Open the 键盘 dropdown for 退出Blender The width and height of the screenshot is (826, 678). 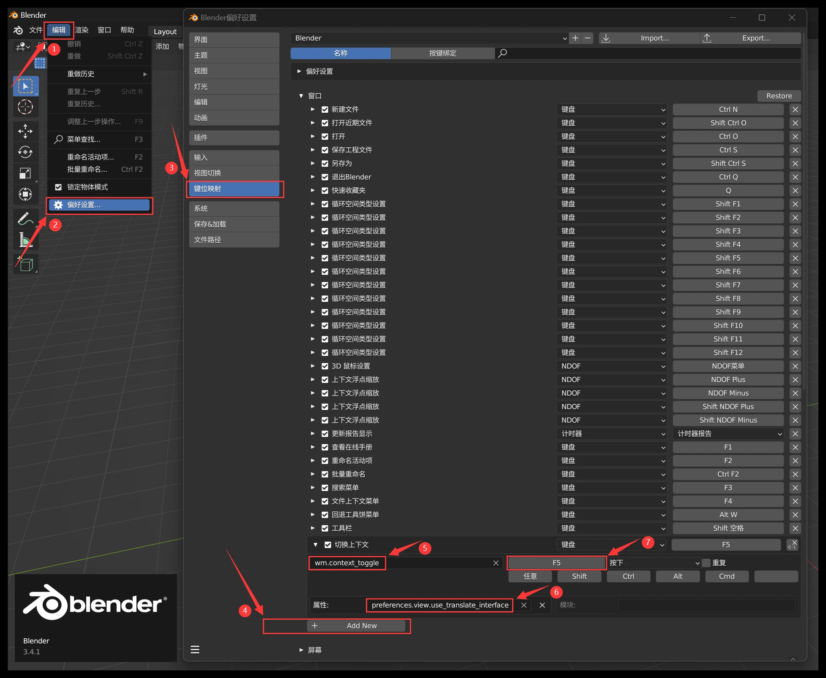(611, 177)
